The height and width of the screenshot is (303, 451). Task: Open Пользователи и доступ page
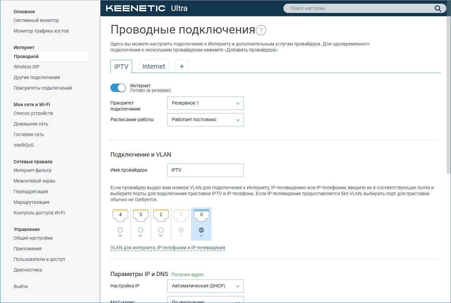[x=39, y=259]
